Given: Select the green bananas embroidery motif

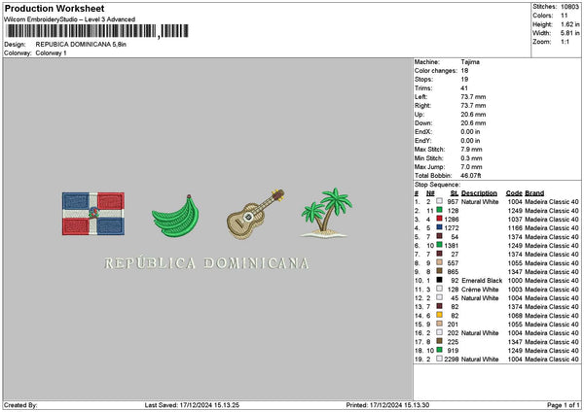Looking at the screenshot, I should click(x=175, y=216).
